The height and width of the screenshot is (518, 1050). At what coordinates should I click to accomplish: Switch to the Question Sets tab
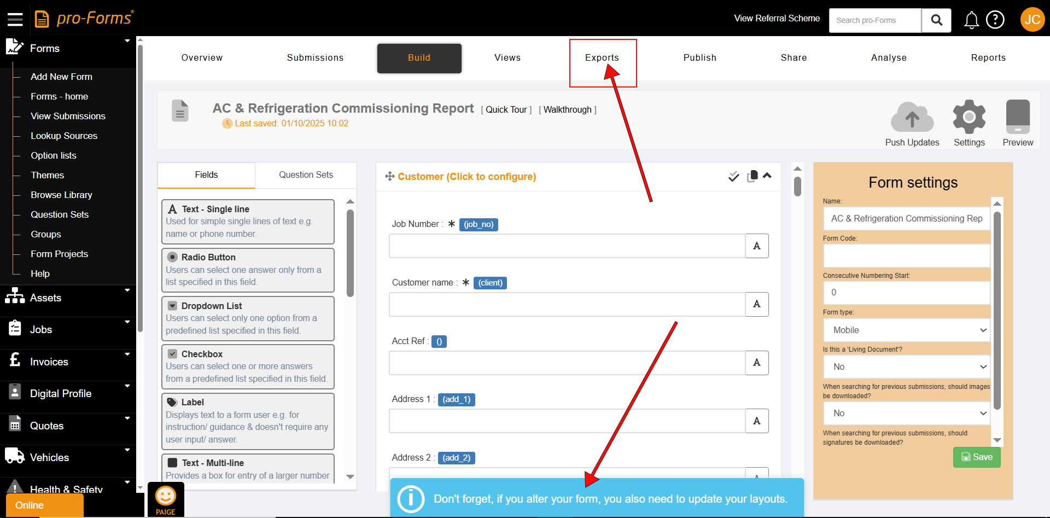pyautogui.click(x=306, y=175)
